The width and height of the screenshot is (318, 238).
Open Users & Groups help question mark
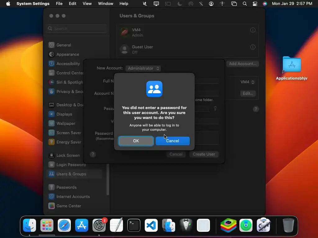[x=256, y=109]
